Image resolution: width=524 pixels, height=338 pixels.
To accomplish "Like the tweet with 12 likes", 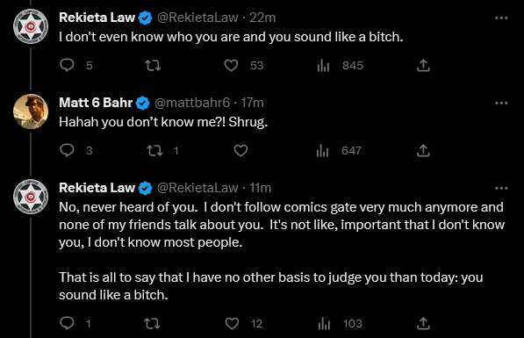I will coord(232,323).
